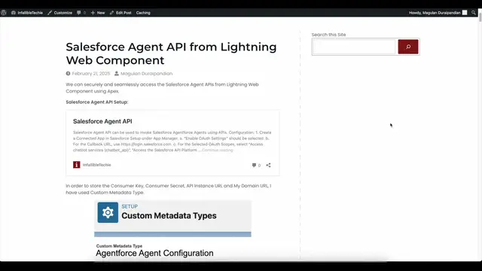482x271 pixels.
Task: Open the New content menu
Action: coord(98,13)
